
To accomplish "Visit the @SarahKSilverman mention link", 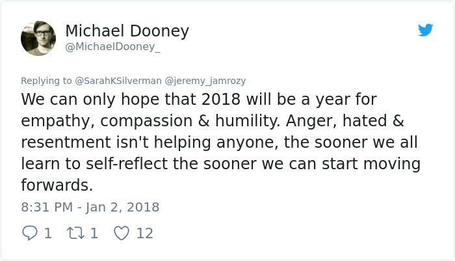I will [118, 81].
